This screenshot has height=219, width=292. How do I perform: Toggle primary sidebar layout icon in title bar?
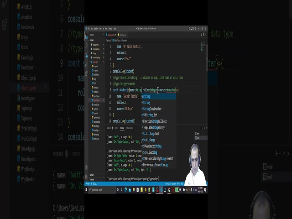pos(190,28)
